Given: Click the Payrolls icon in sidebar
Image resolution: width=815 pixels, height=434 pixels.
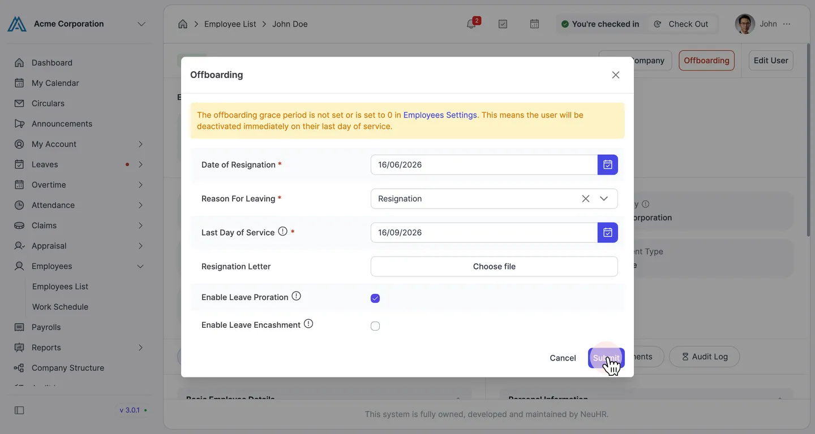Looking at the screenshot, I should click(19, 327).
